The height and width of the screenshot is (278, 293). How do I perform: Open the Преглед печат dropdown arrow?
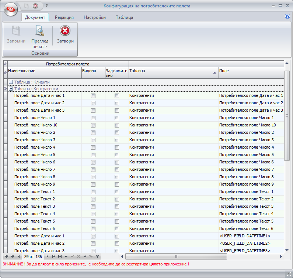tap(46, 47)
